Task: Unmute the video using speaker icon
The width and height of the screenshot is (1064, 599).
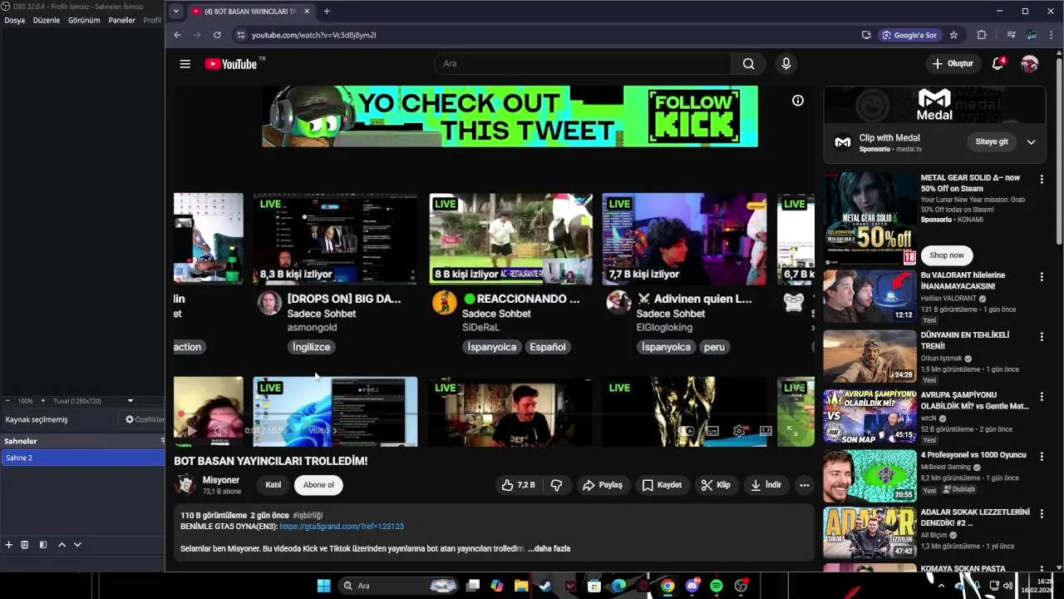Action: pos(220,431)
